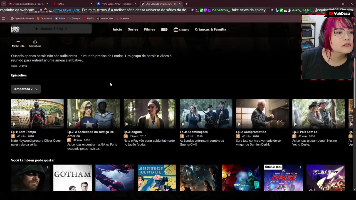The image size is (356, 200).
Task: Open the Agendinha YuhYuh bookmark
Action: click(x=22, y=19)
